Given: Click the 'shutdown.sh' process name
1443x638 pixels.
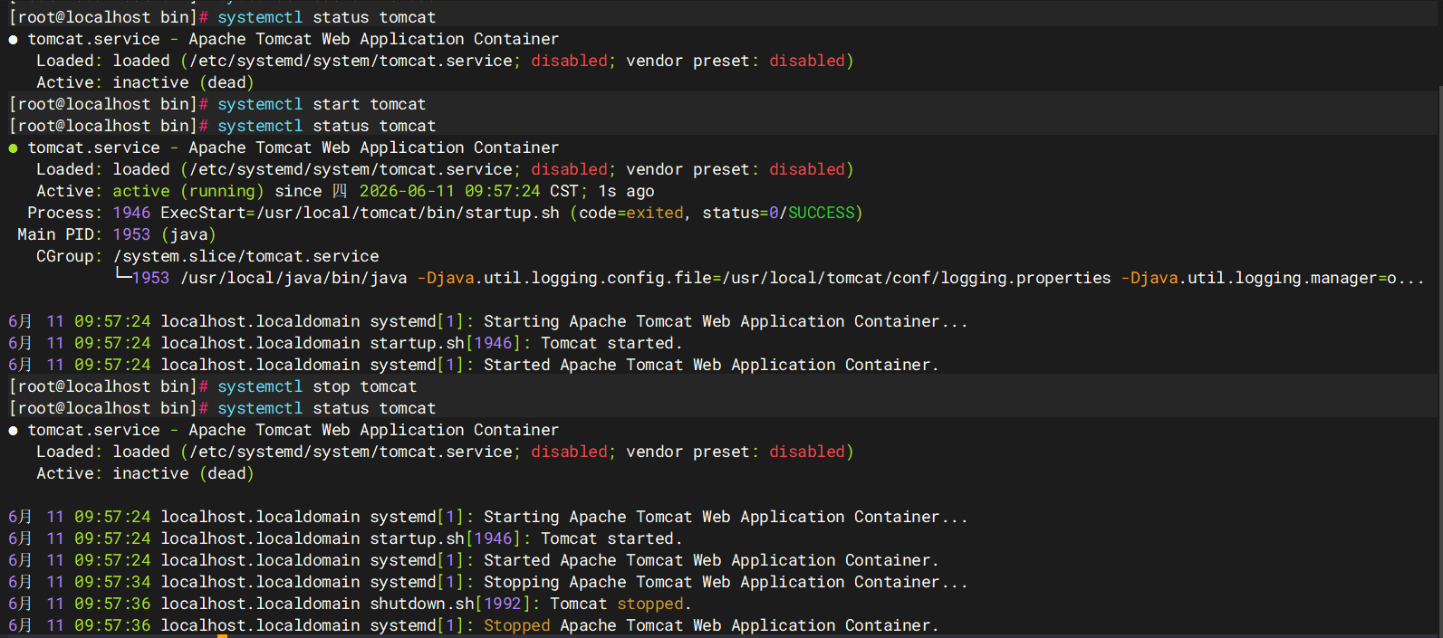Looking at the screenshot, I should [x=422, y=604].
